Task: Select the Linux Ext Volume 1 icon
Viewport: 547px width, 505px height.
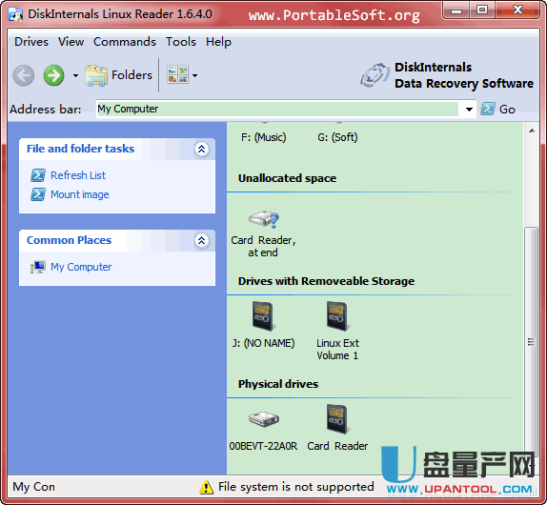Action: pos(337,316)
